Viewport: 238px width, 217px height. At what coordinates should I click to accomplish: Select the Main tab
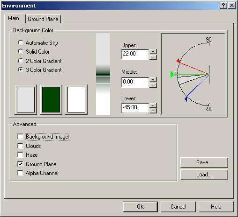(14, 18)
